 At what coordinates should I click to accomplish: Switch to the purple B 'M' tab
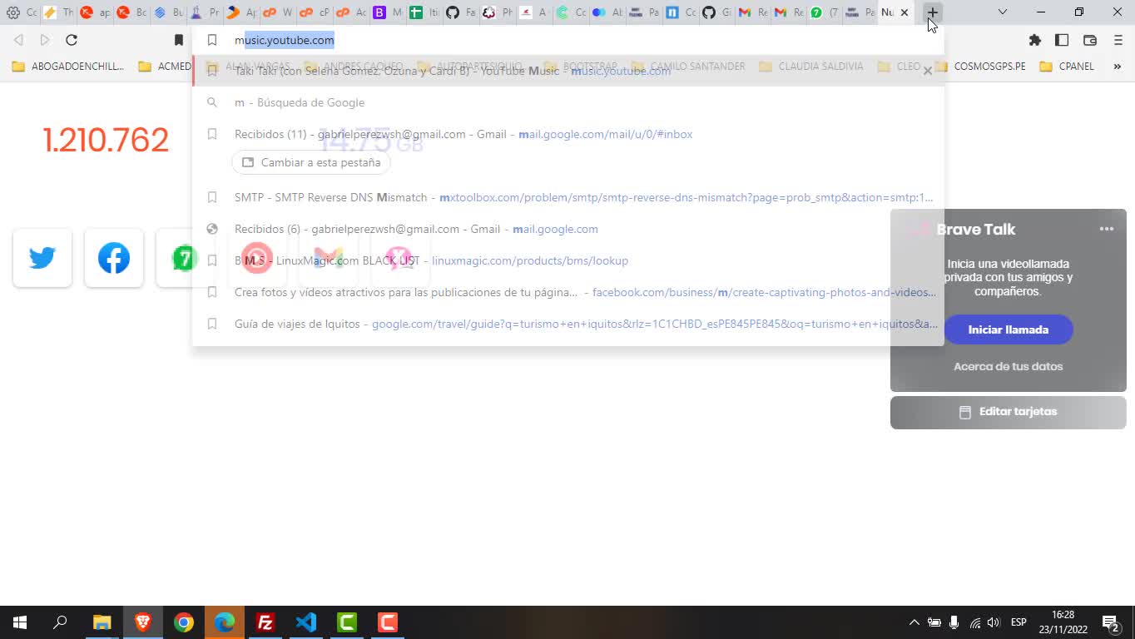(x=388, y=12)
